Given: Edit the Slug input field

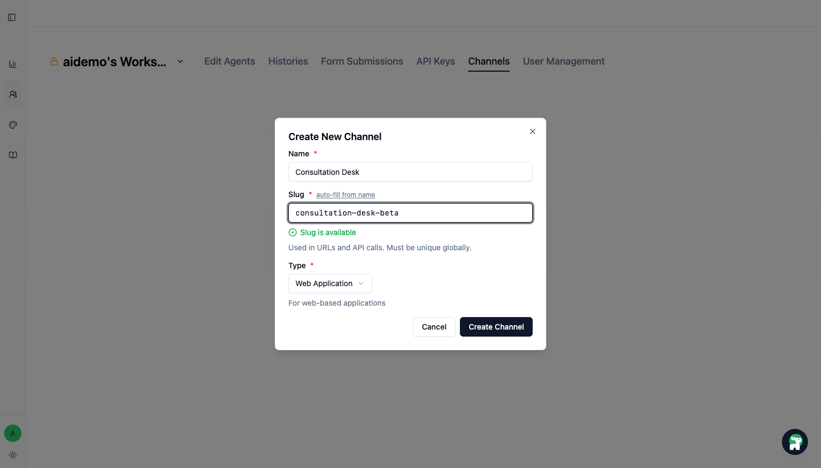Looking at the screenshot, I should 410,212.
